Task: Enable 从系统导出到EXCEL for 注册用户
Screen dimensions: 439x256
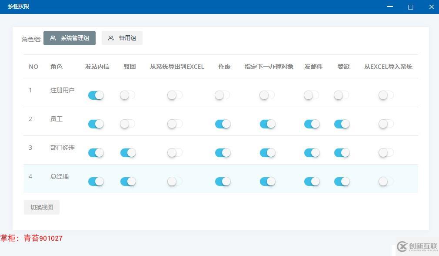Action: pos(175,95)
